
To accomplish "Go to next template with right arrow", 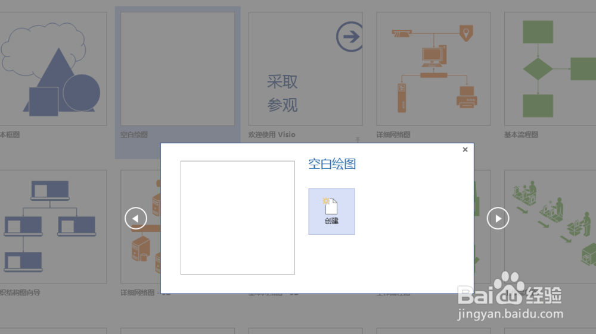I will (498, 218).
